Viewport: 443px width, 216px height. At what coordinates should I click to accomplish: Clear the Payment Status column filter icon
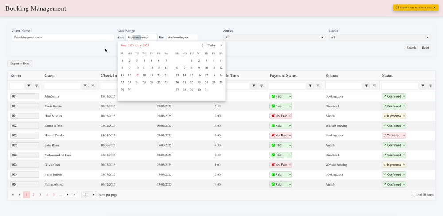tap(318, 86)
